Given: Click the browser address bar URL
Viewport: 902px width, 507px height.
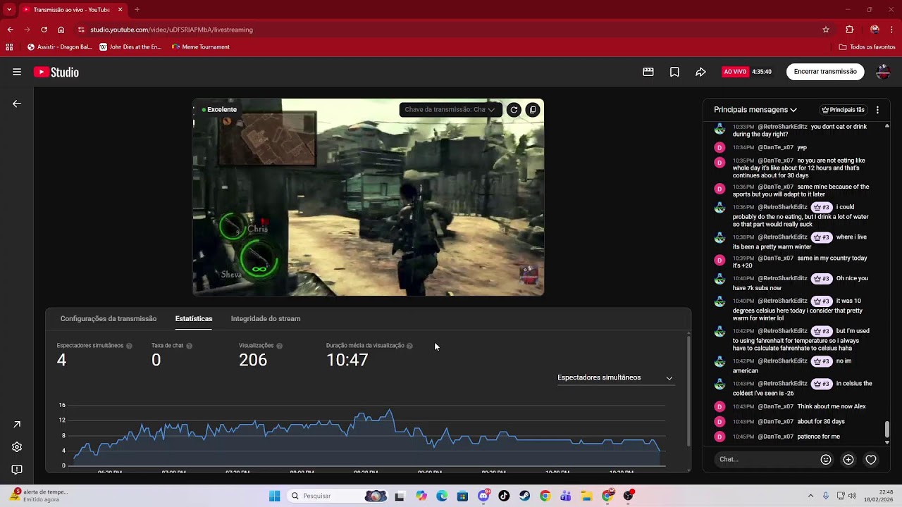Looking at the screenshot, I should point(171,30).
